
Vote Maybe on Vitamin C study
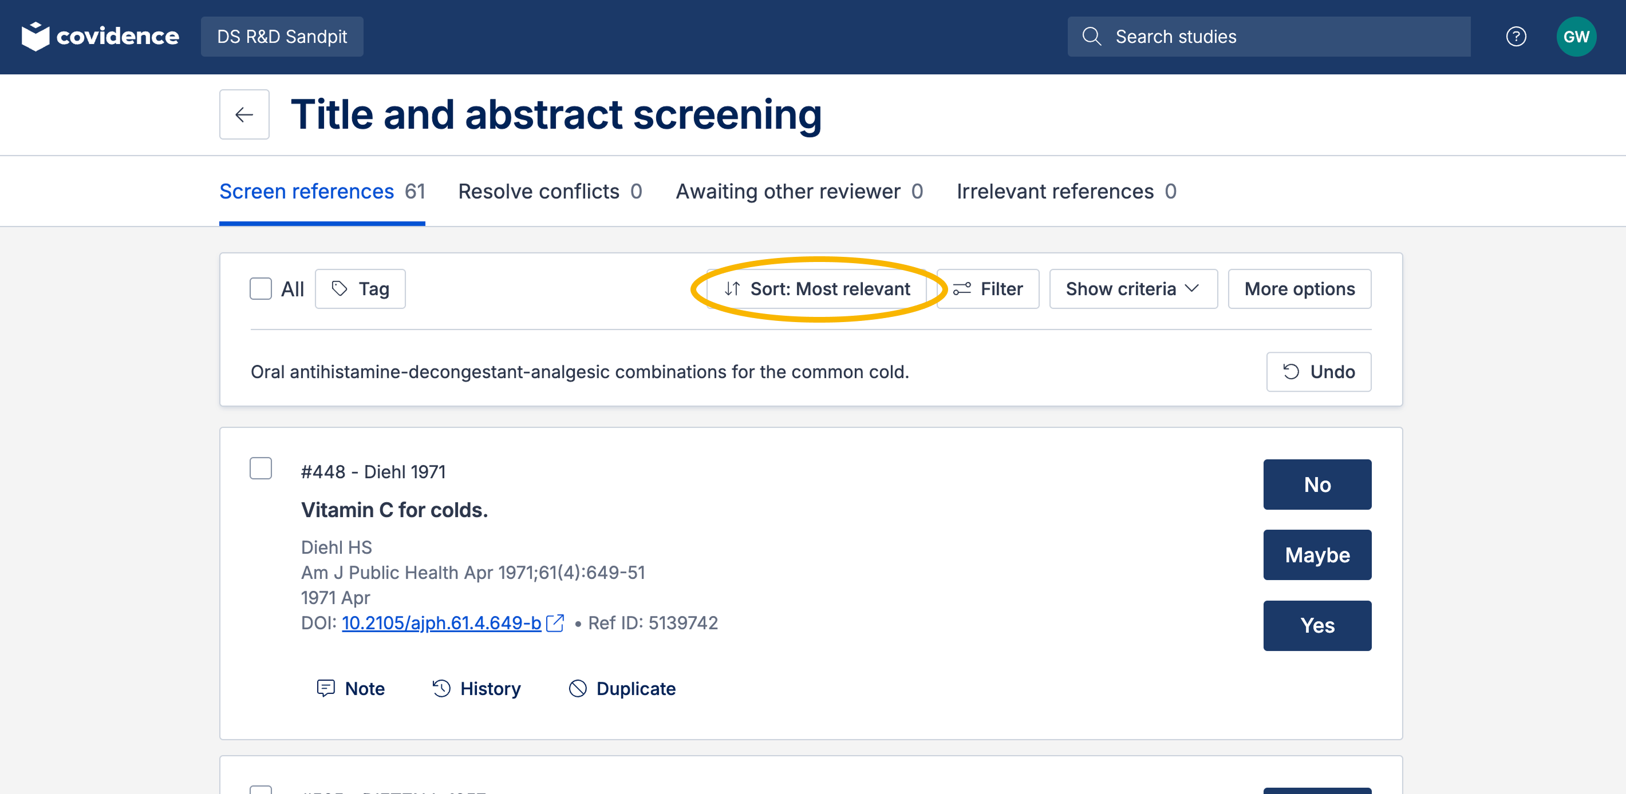coord(1317,554)
